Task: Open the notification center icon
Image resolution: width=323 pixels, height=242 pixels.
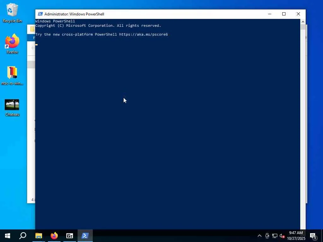Action: point(313,236)
